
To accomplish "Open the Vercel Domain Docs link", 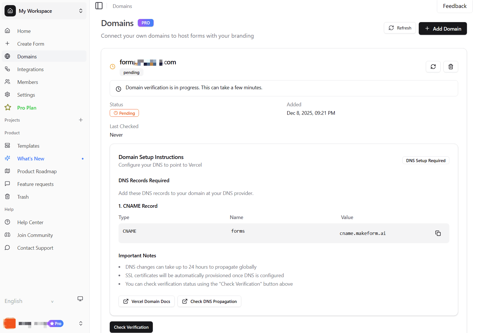I will point(146,301).
